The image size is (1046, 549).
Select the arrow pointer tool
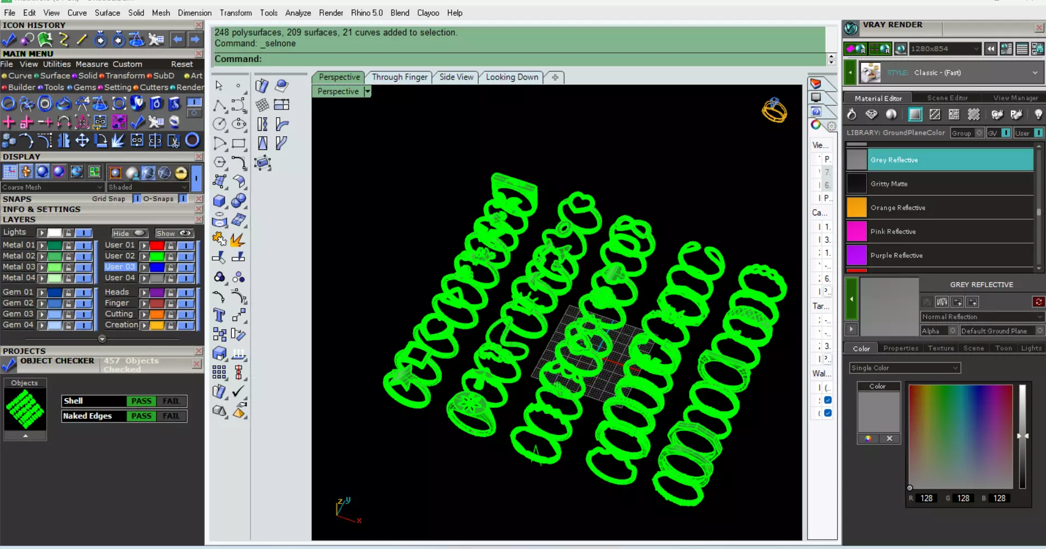(x=219, y=86)
